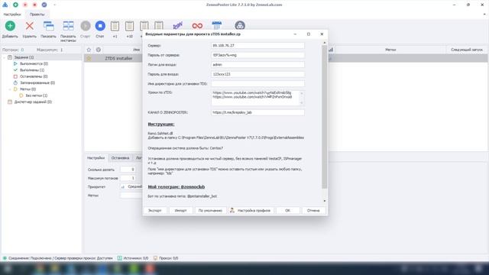Click the purple JSON-style toolbar icon
This screenshot has width=489, height=275.
(x=177, y=25)
